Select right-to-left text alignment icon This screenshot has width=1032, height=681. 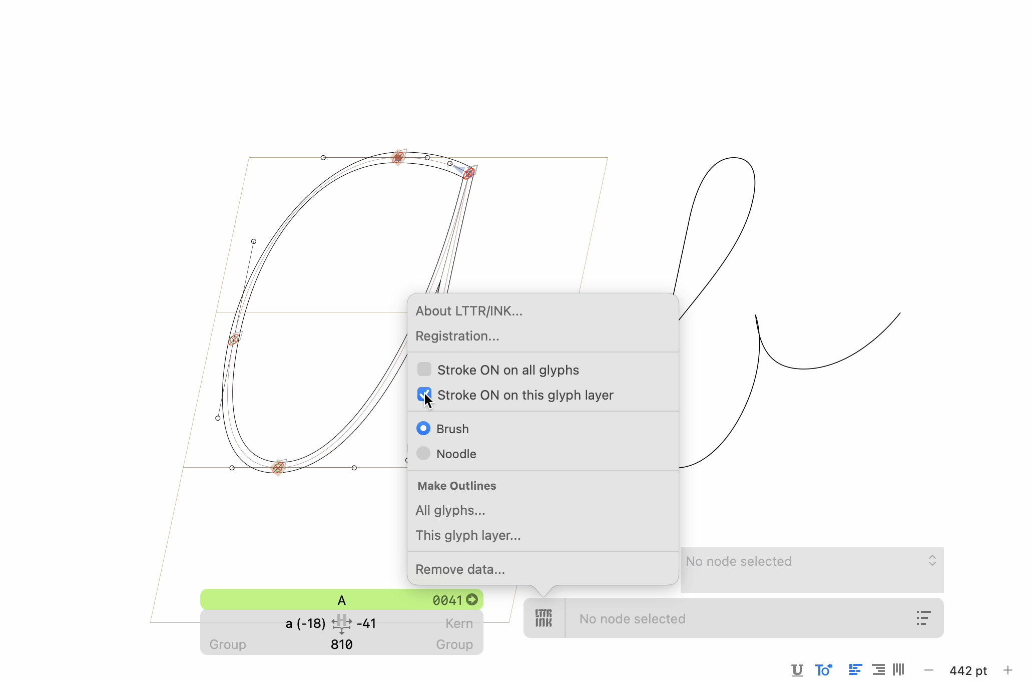pyautogui.click(x=878, y=669)
